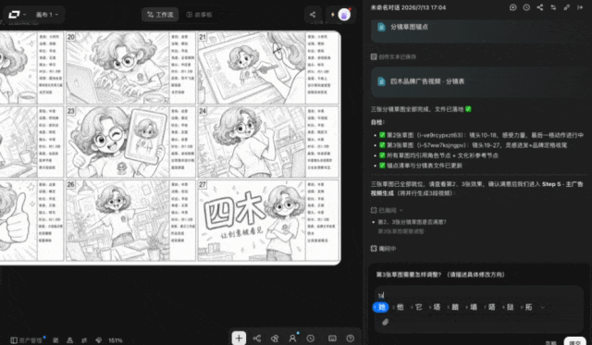Open the user avatar menu
Screen dimensions: 592x345
344,15
